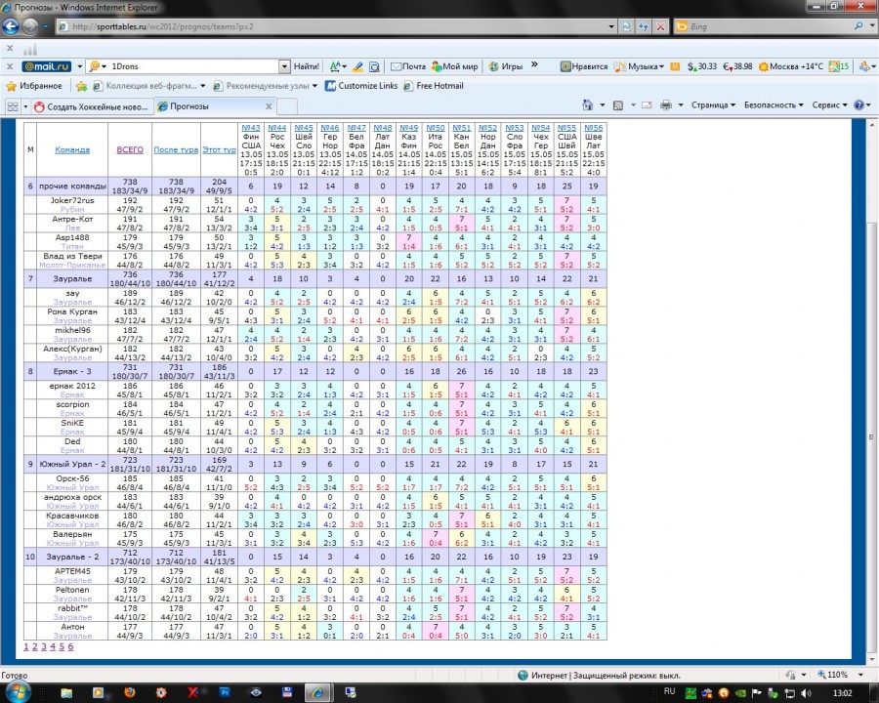Click the Print icon in the command bar
Viewport: 879px width, 703px height.
[666, 105]
